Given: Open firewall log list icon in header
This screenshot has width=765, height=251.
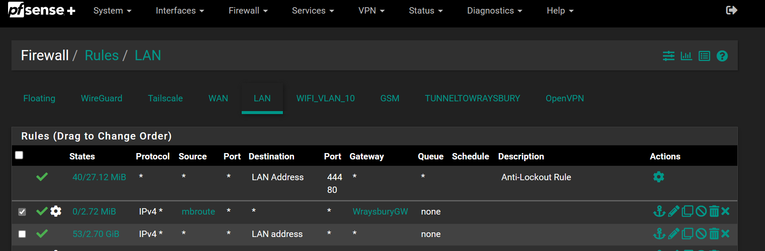Looking at the screenshot, I should [x=704, y=56].
